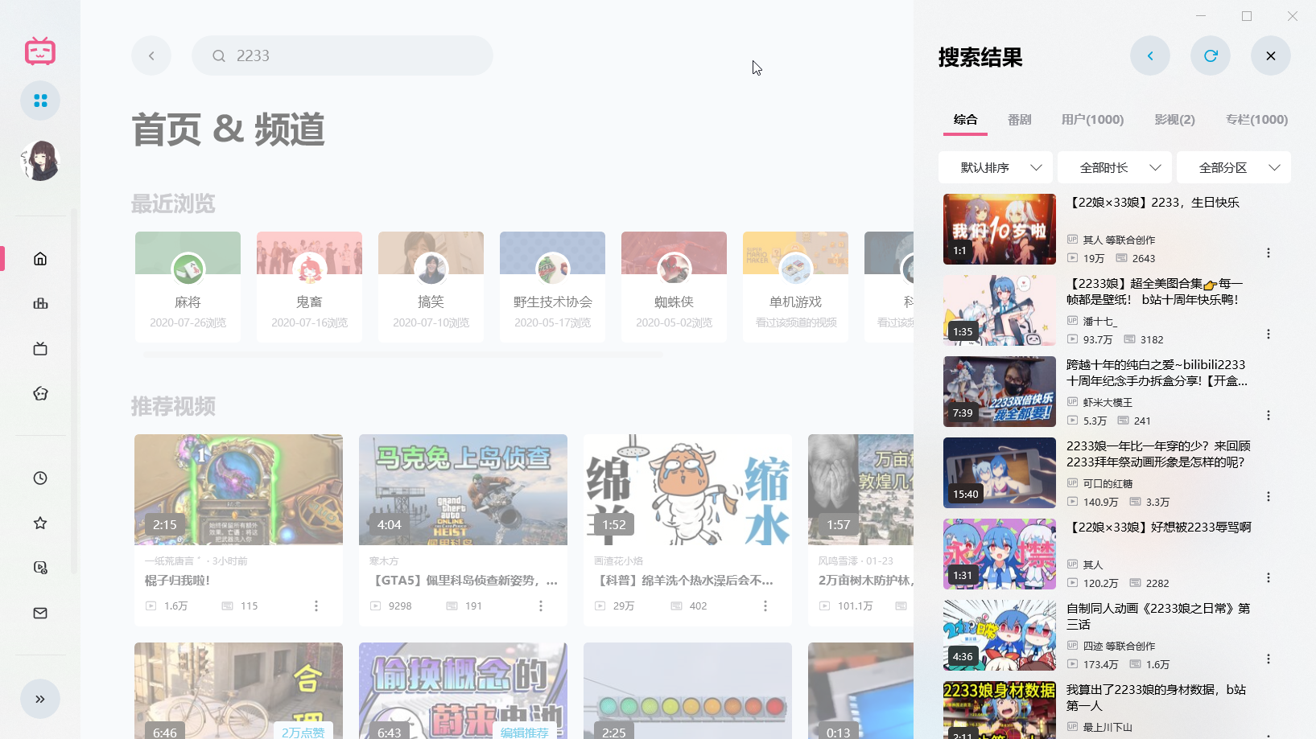The width and height of the screenshot is (1316, 739).
Task: Open the 单机游戏 channel card
Action: 795,287
